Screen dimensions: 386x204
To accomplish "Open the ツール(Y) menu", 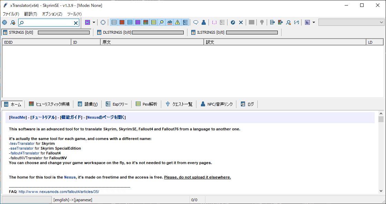I will [74, 14].
